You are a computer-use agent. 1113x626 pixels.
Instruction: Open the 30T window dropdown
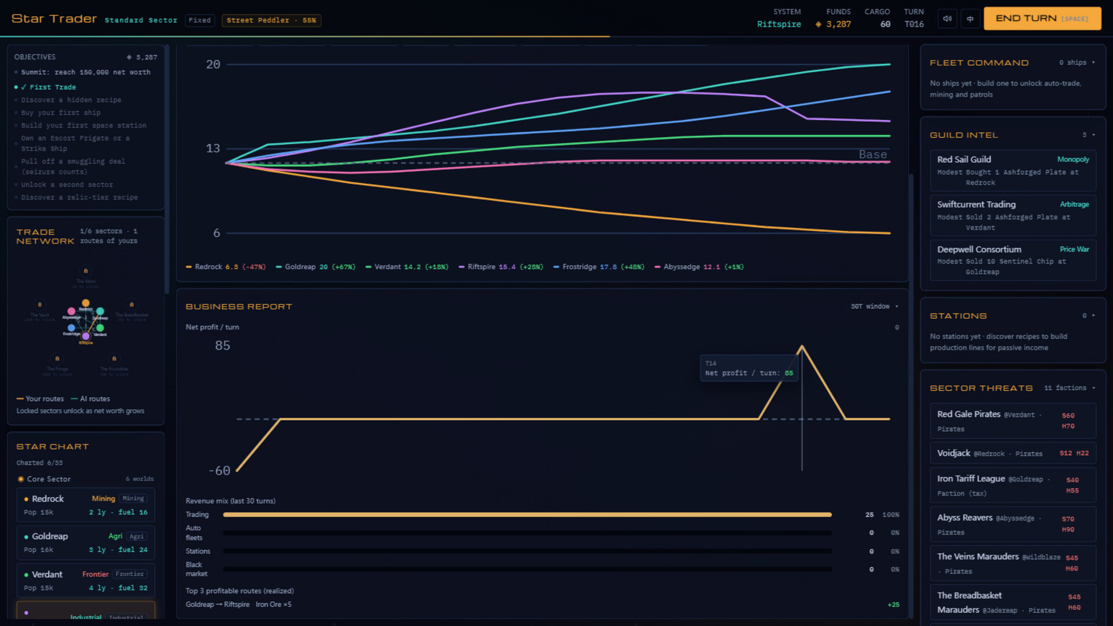click(874, 306)
